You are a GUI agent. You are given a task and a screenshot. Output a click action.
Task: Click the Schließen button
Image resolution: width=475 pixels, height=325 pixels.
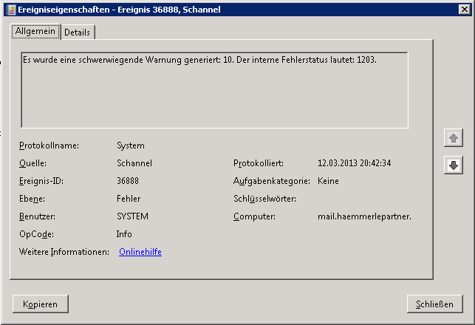click(x=434, y=304)
